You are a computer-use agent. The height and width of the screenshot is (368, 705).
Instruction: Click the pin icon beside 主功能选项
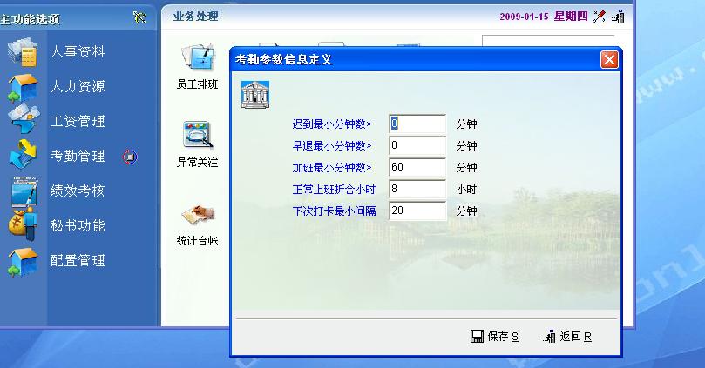(x=139, y=17)
